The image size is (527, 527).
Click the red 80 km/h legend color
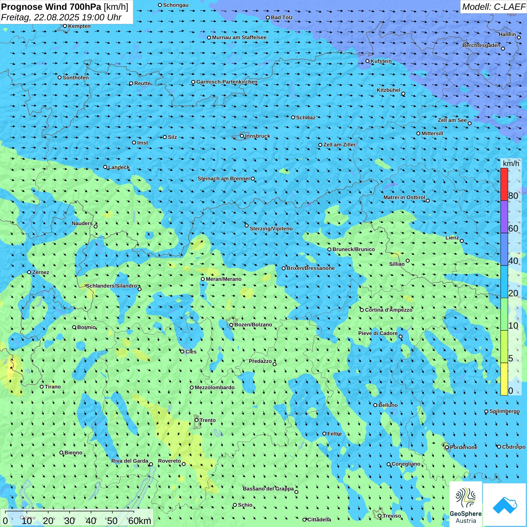(504, 184)
